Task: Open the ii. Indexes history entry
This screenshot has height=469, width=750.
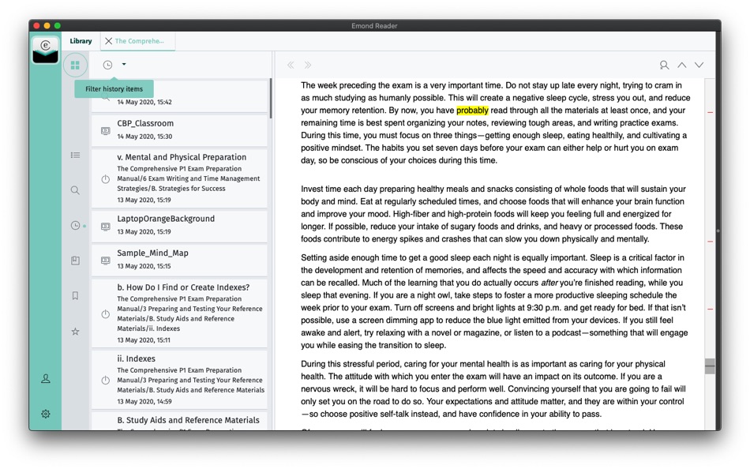Action: tap(179, 380)
